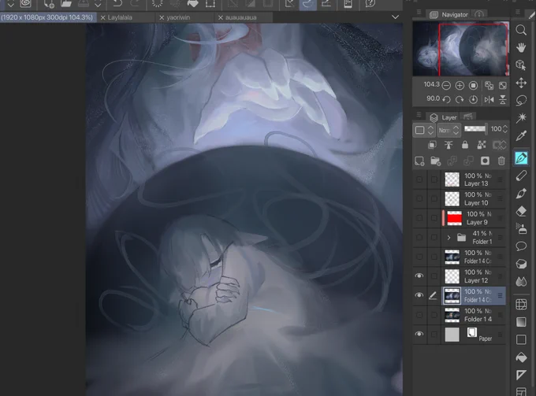Screen dimensions: 536x396
Task: Zoom out in the Navigator
Action: 446,85
